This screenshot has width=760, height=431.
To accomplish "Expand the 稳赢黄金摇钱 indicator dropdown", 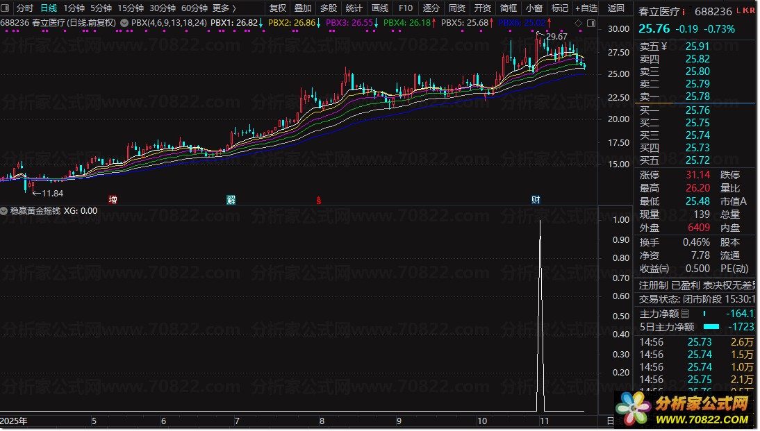I will pos(4,210).
